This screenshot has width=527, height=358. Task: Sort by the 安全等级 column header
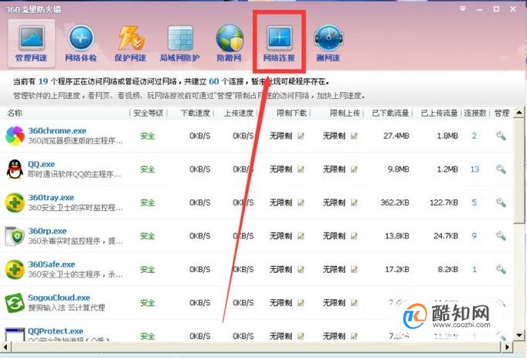[x=148, y=113]
